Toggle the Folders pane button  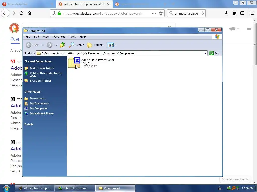[95, 45]
